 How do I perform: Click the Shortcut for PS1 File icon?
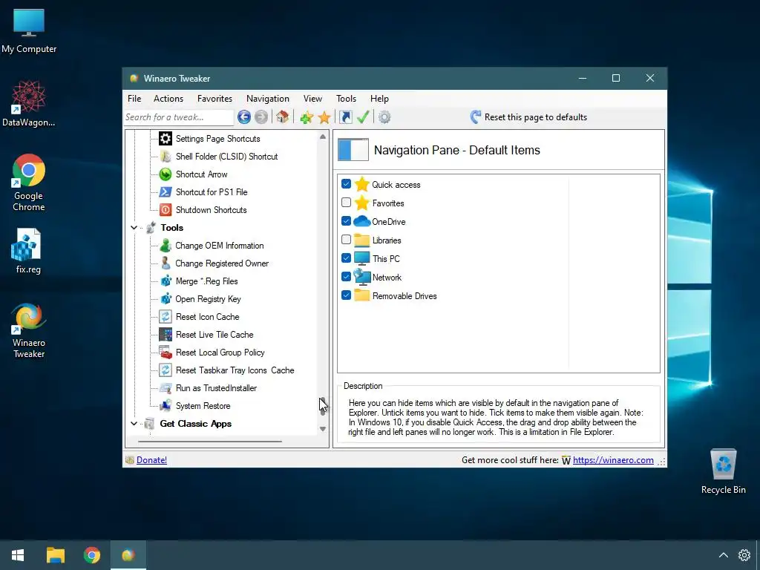(166, 192)
